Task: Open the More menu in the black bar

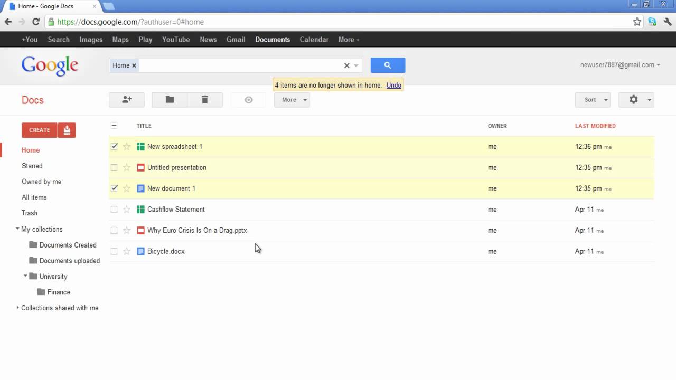Action: (349, 40)
